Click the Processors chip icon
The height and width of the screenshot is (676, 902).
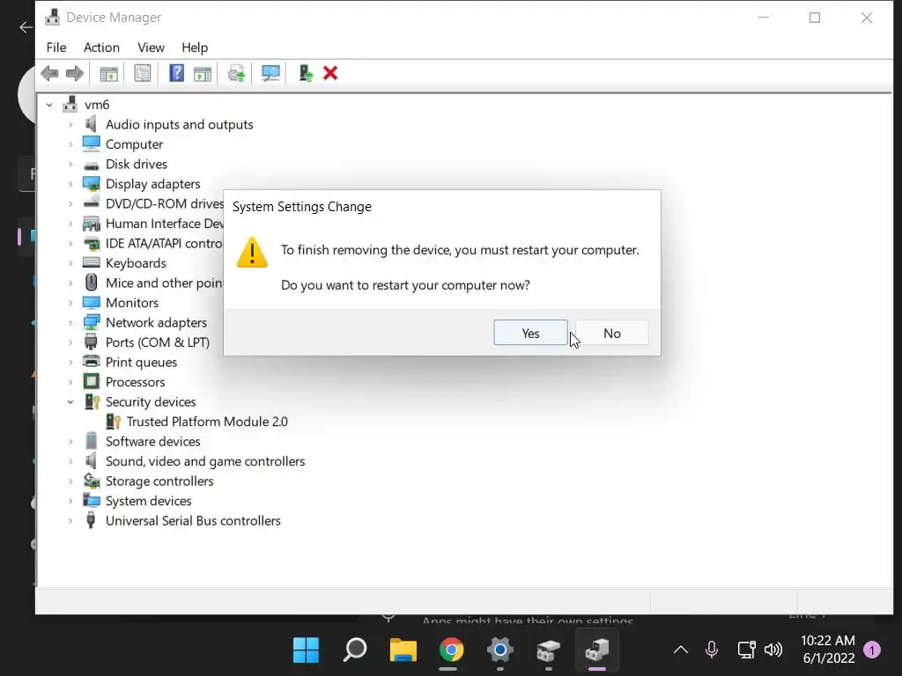click(91, 382)
